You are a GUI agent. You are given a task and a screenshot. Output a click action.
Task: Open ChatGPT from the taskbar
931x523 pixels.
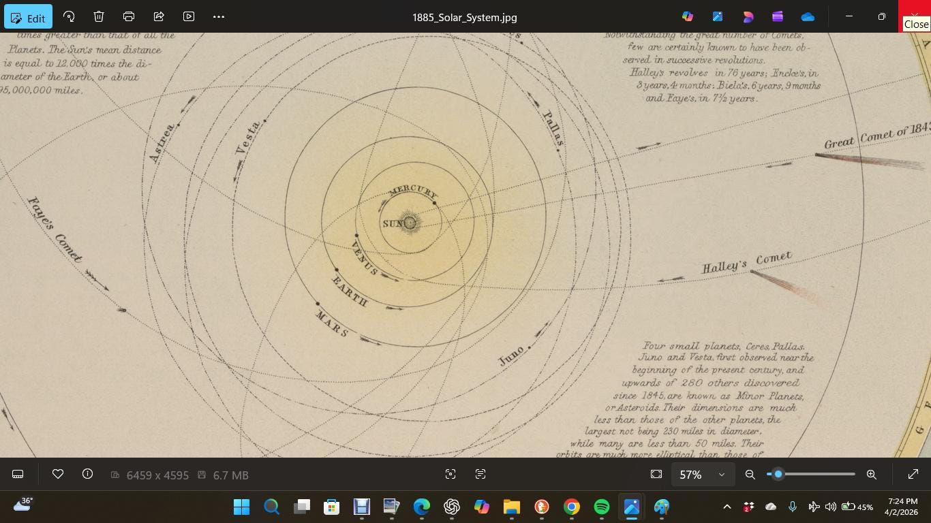451,507
